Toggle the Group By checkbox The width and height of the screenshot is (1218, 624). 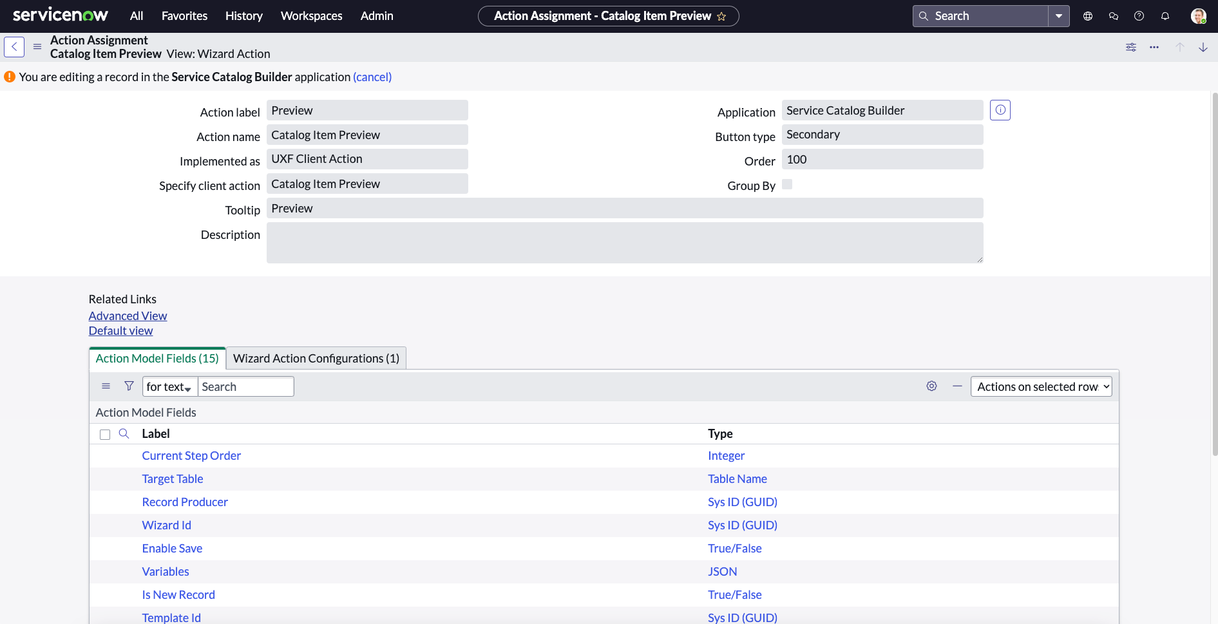[x=787, y=185]
